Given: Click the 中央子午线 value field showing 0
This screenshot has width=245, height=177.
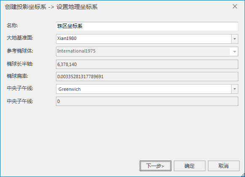Looking at the screenshot, I should [x=147, y=101].
